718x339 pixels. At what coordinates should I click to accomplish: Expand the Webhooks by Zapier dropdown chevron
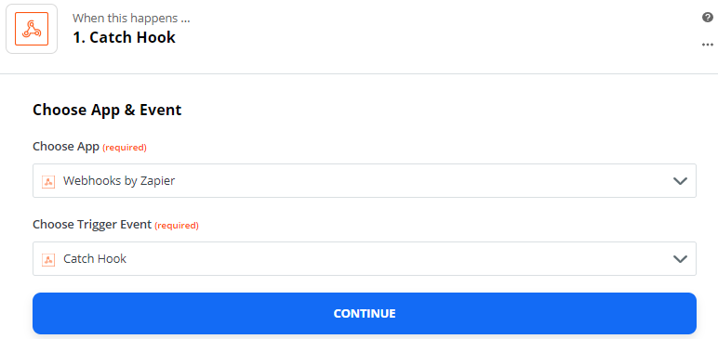tap(680, 181)
